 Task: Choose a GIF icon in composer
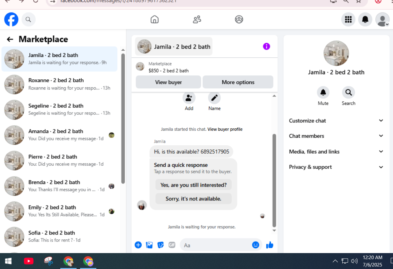pos(172,245)
